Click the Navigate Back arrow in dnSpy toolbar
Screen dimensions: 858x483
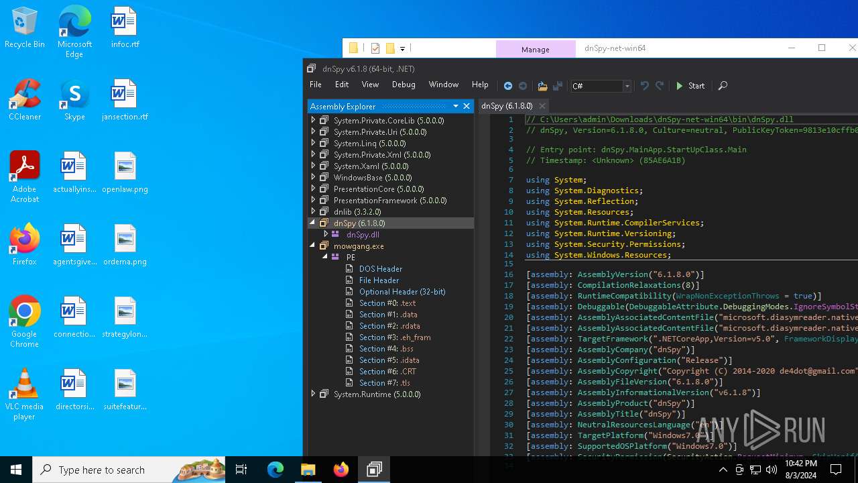tap(508, 86)
